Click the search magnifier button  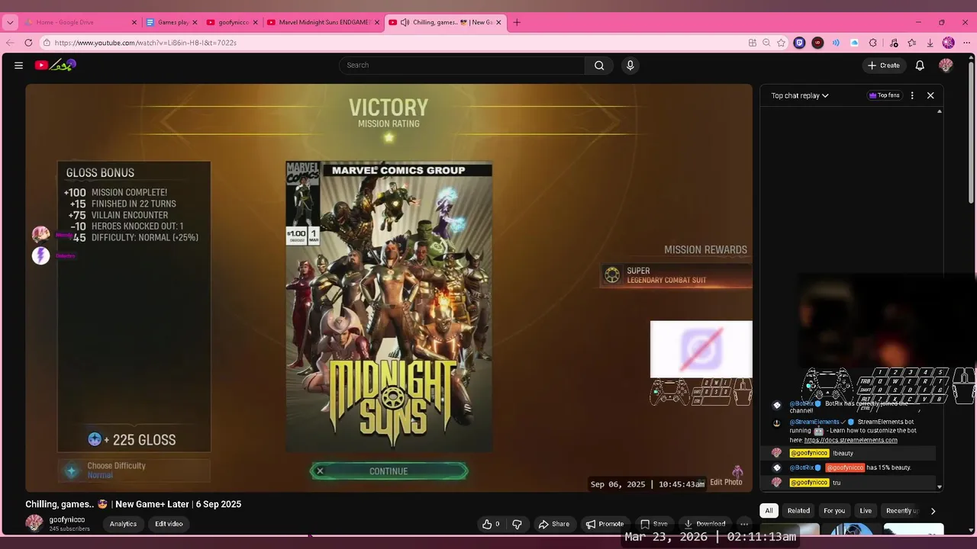click(x=599, y=66)
